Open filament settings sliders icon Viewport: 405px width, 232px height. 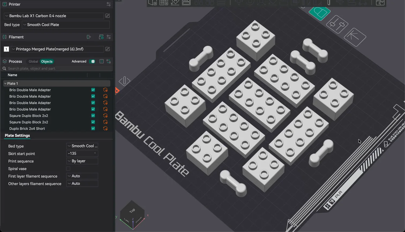108,37
